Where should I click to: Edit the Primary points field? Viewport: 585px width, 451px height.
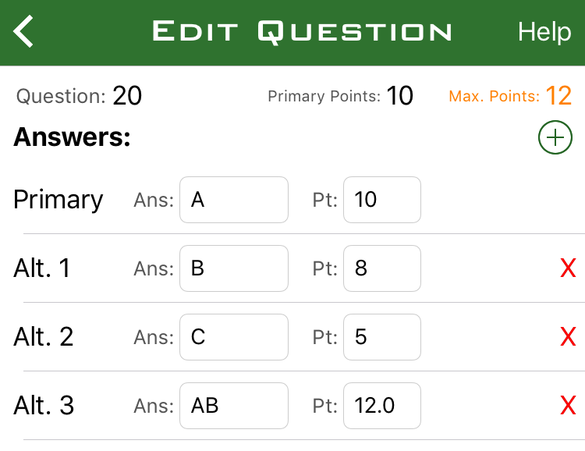coord(381,200)
